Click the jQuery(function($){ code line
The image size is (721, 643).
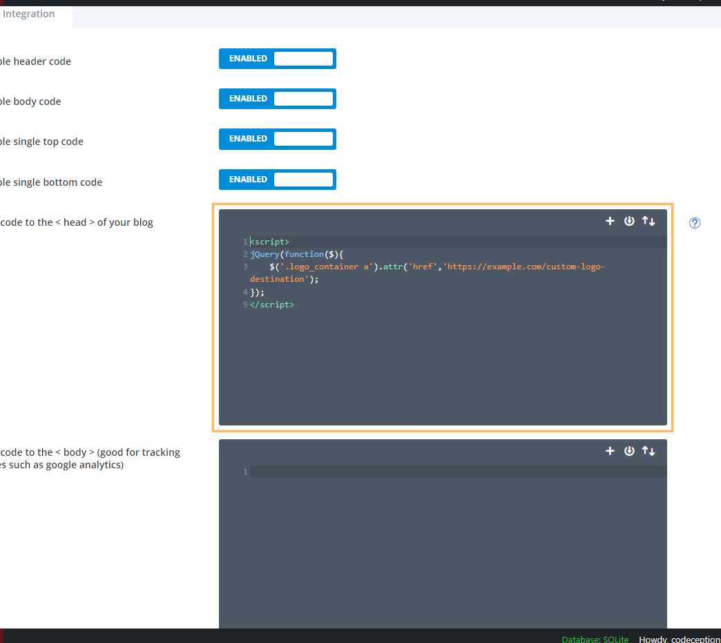[296, 254]
